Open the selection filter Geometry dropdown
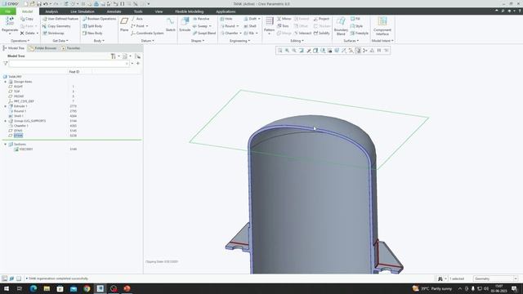 tap(495, 278)
